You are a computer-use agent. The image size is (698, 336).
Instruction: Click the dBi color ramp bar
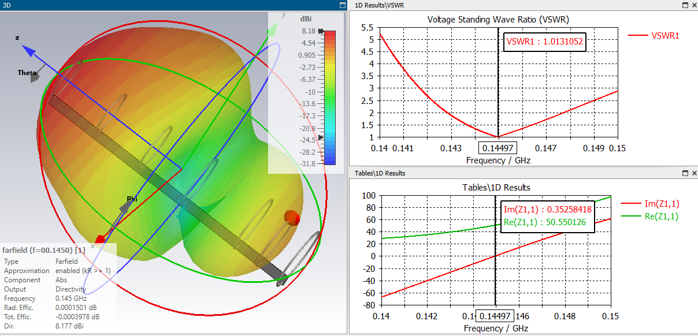point(329,98)
